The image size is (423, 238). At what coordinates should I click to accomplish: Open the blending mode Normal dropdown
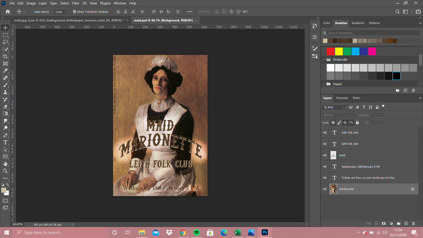(x=340, y=115)
